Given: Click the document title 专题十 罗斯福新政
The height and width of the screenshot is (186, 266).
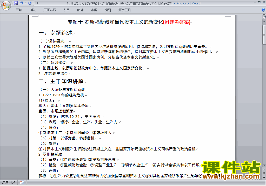Looking at the screenshot, I should click(x=115, y=22).
